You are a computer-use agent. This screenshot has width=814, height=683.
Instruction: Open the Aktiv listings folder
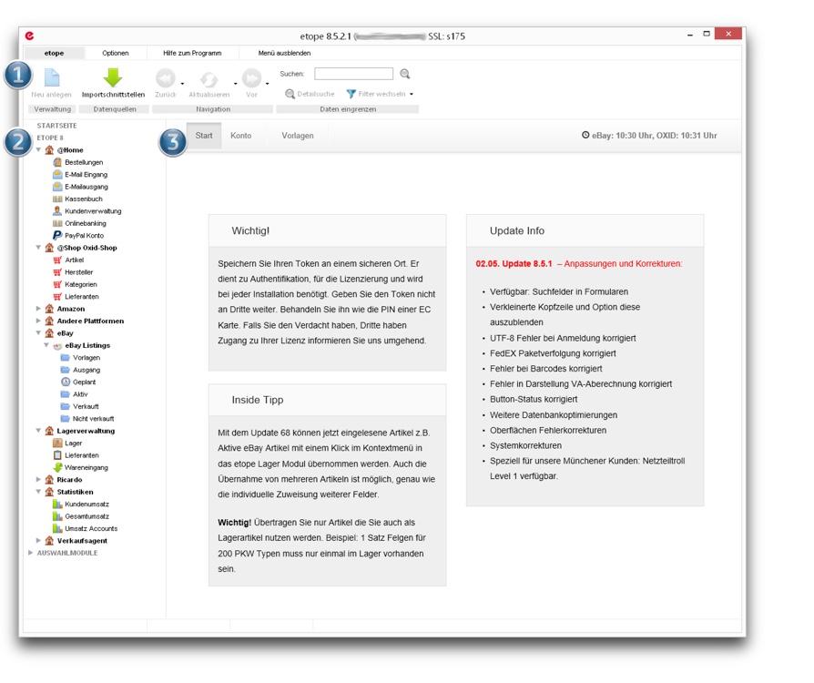pyautogui.click(x=80, y=394)
